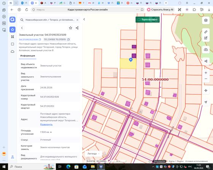This screenshot has width=213, height=170.
Task: Click the my-location arrow button
Action: click(206, 102)
